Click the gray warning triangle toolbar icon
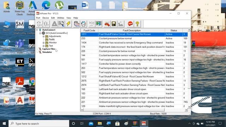 coord(54,24)
